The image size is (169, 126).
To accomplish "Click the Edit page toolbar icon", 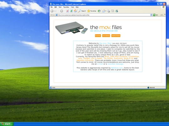I will (x=113, y=11).
